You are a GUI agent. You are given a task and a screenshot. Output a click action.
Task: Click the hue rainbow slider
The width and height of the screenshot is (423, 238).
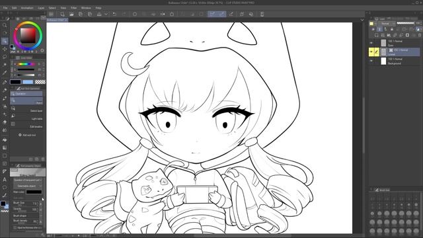tap(26, 64)
